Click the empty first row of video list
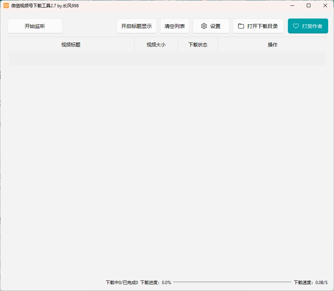The height and width of the screenshot is (291, 334). 167,59
